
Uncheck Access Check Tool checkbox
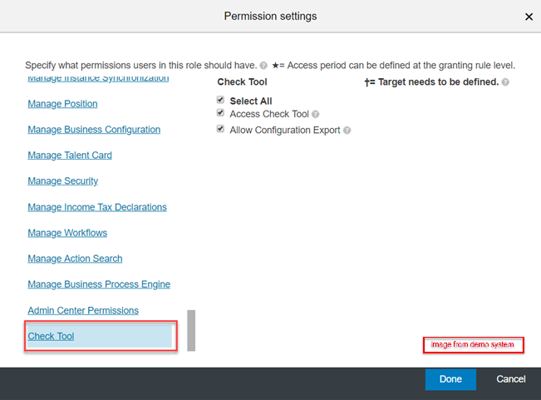[220, 113]
